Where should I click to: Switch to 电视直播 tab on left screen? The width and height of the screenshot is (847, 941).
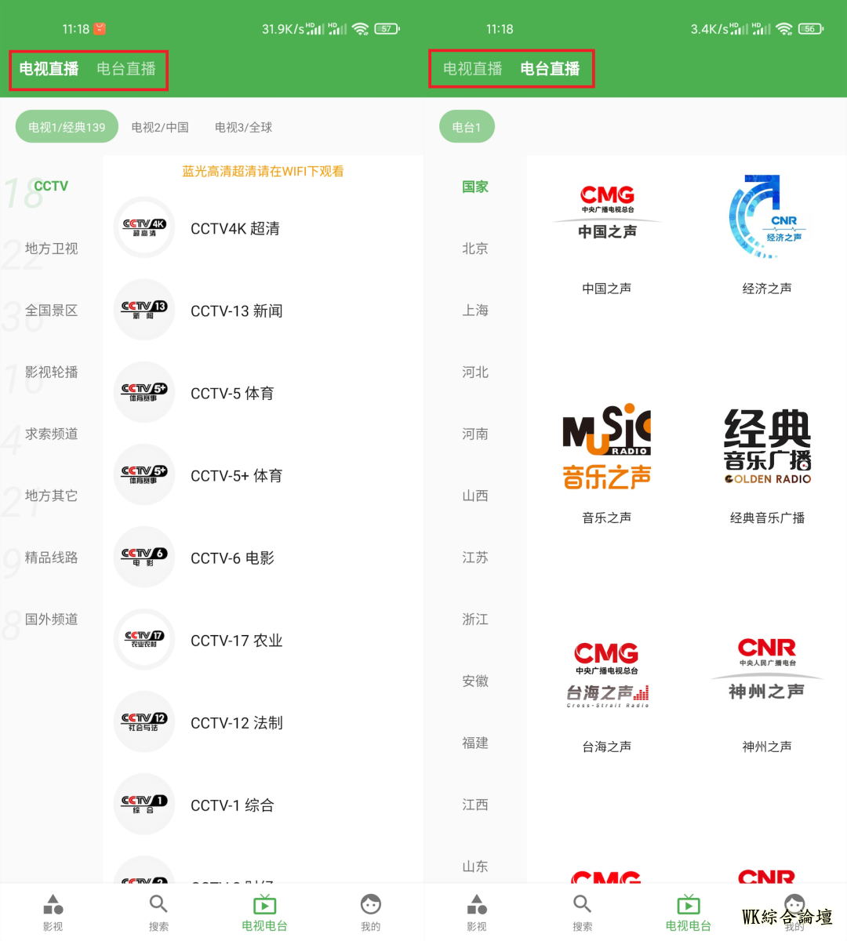pyautogui.click(x=49, y=69)
